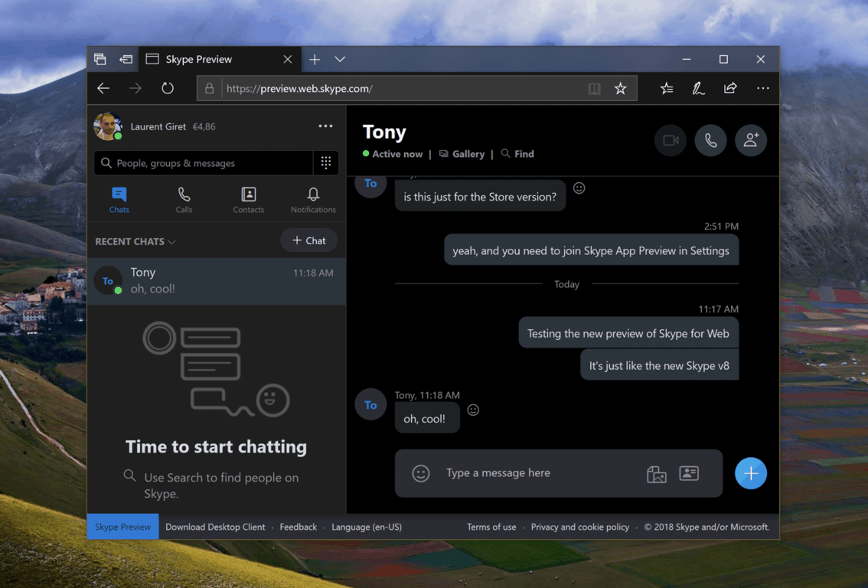Image resolution: width=868 pixels, height=588 pixels.
Task: Open reading view in the address bar
Action: (x=594, y=89)
